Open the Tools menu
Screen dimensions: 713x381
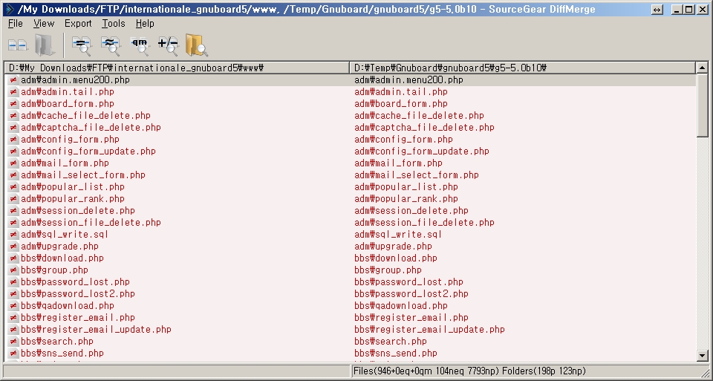114,24
